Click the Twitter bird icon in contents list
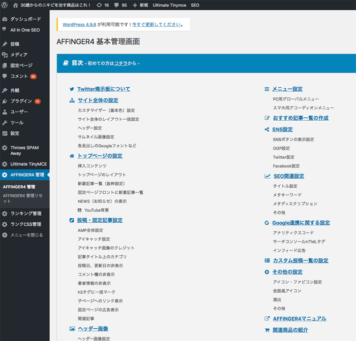356x341 pixels. coord(72,89)
